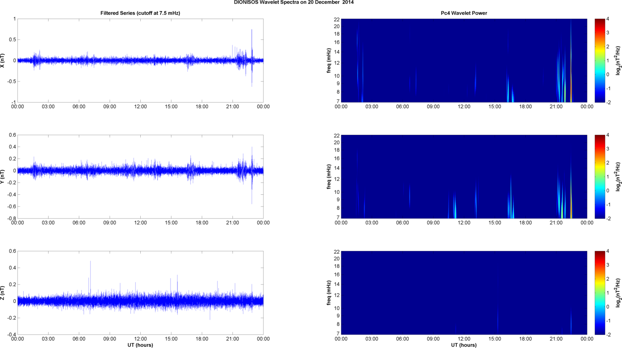Image resolution: width=622 pixels, height=348 pixels.
Task: Click the 15:00 tick under the bottom spectrogram
Action: (x=495, y=339)
